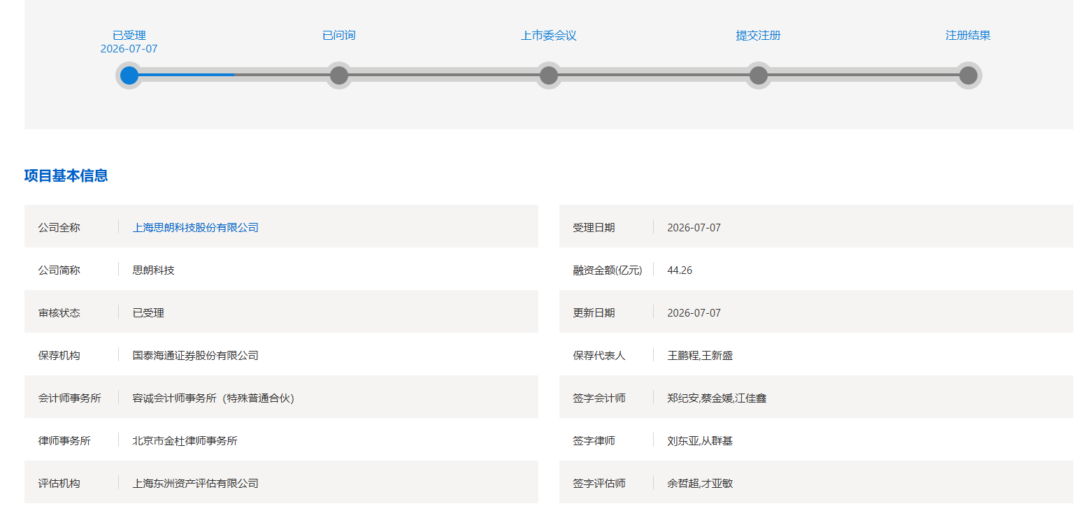This screenshot has height=520, width=1081.
Task: Click the 签字评估师 field label
Action: 599,484
